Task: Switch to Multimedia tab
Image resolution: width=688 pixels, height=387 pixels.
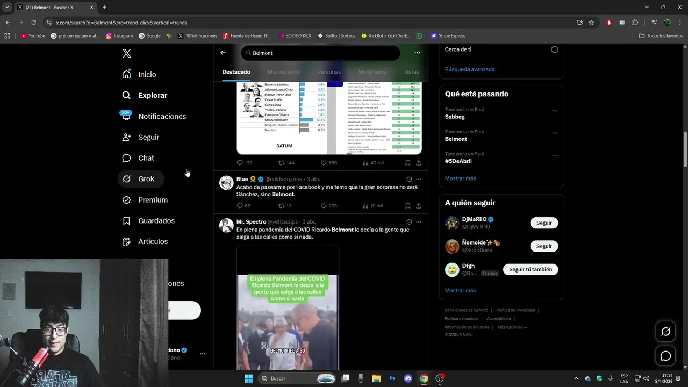Action: tap(372, 72)
